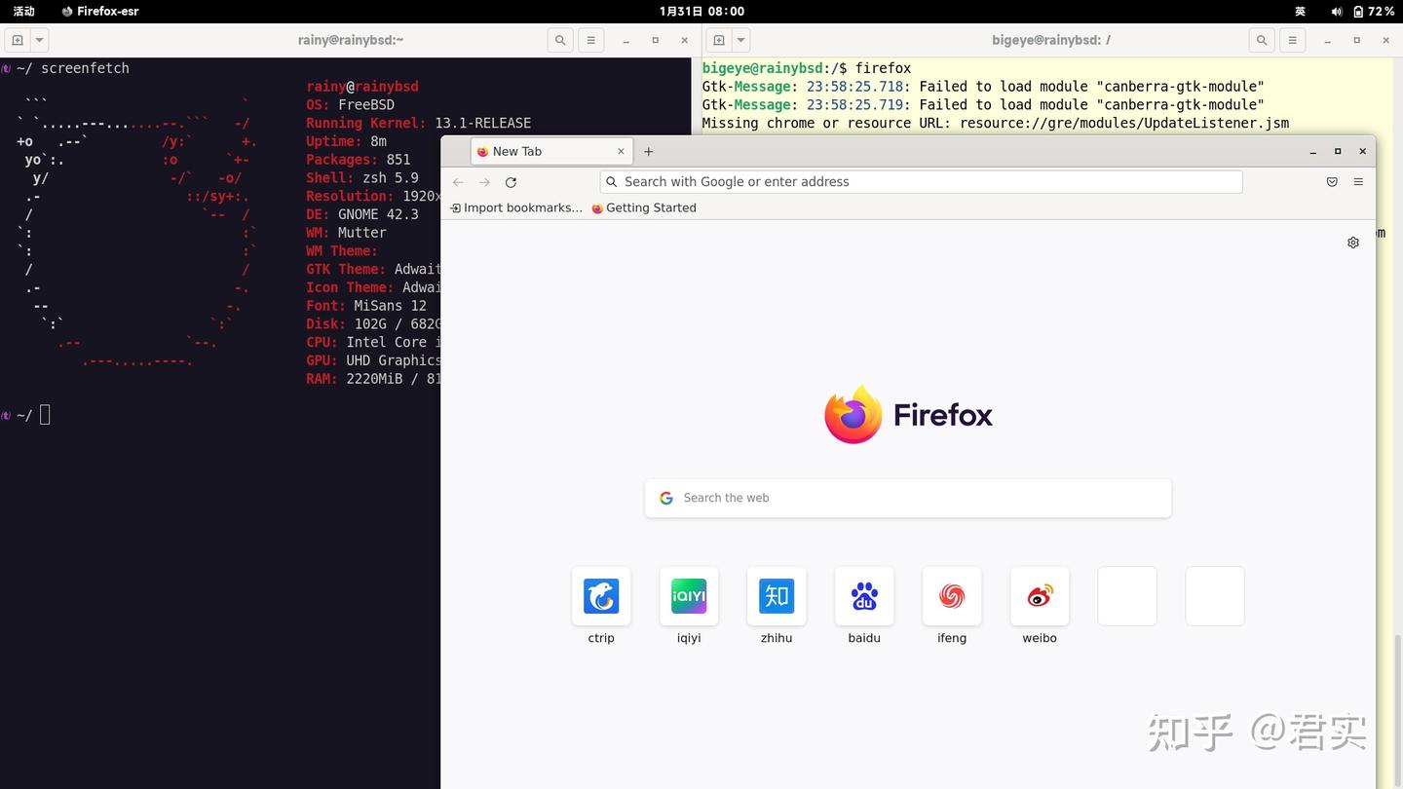Open a new tab with the plus button
Image resolution: width=1403 pixels, height=789 pixels.
pos(649,151)
